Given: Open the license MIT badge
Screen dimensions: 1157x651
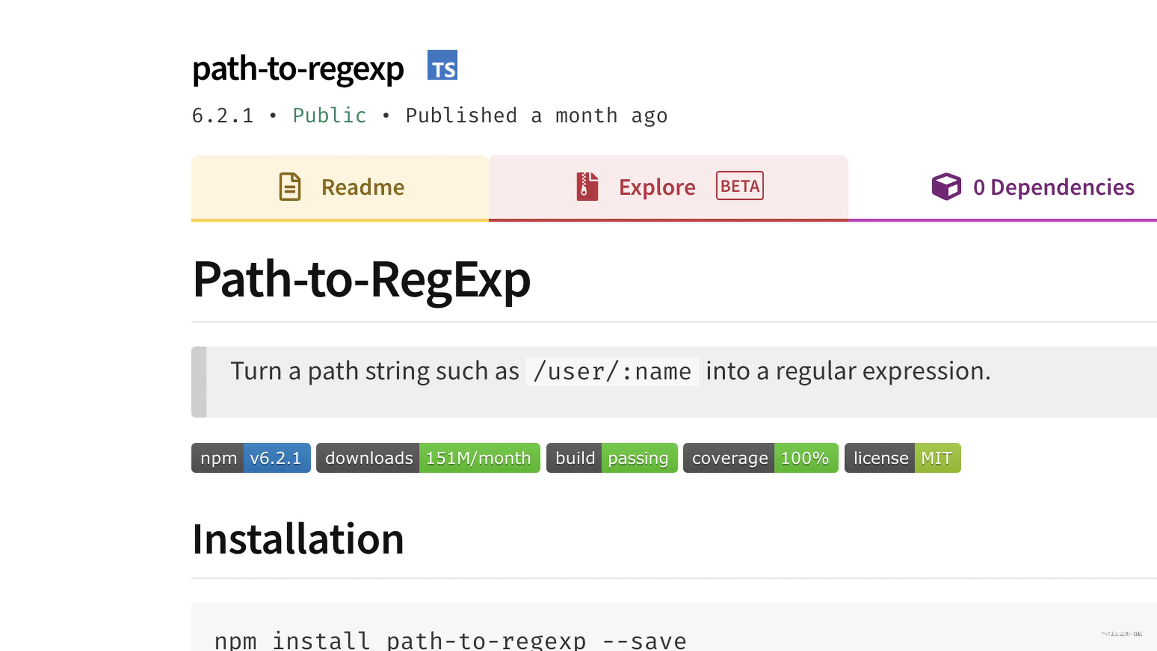Looking at the screenshot, I should [902, 458].
